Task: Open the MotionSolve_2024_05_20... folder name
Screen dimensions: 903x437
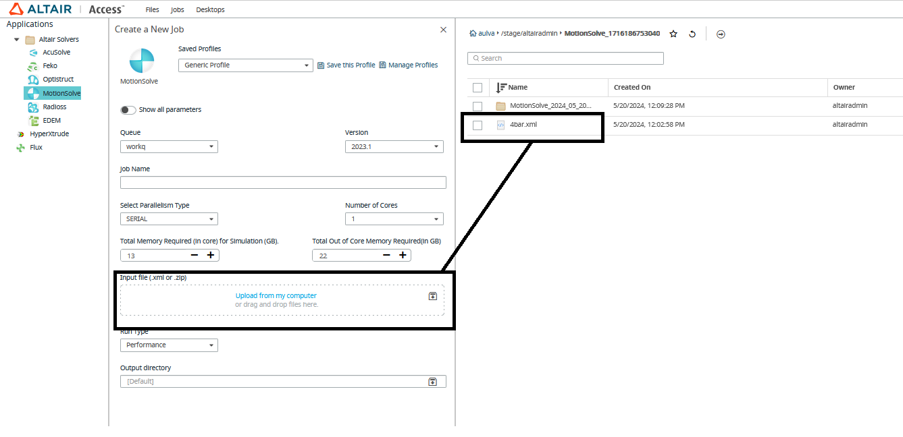Action: tap(550, 105)
